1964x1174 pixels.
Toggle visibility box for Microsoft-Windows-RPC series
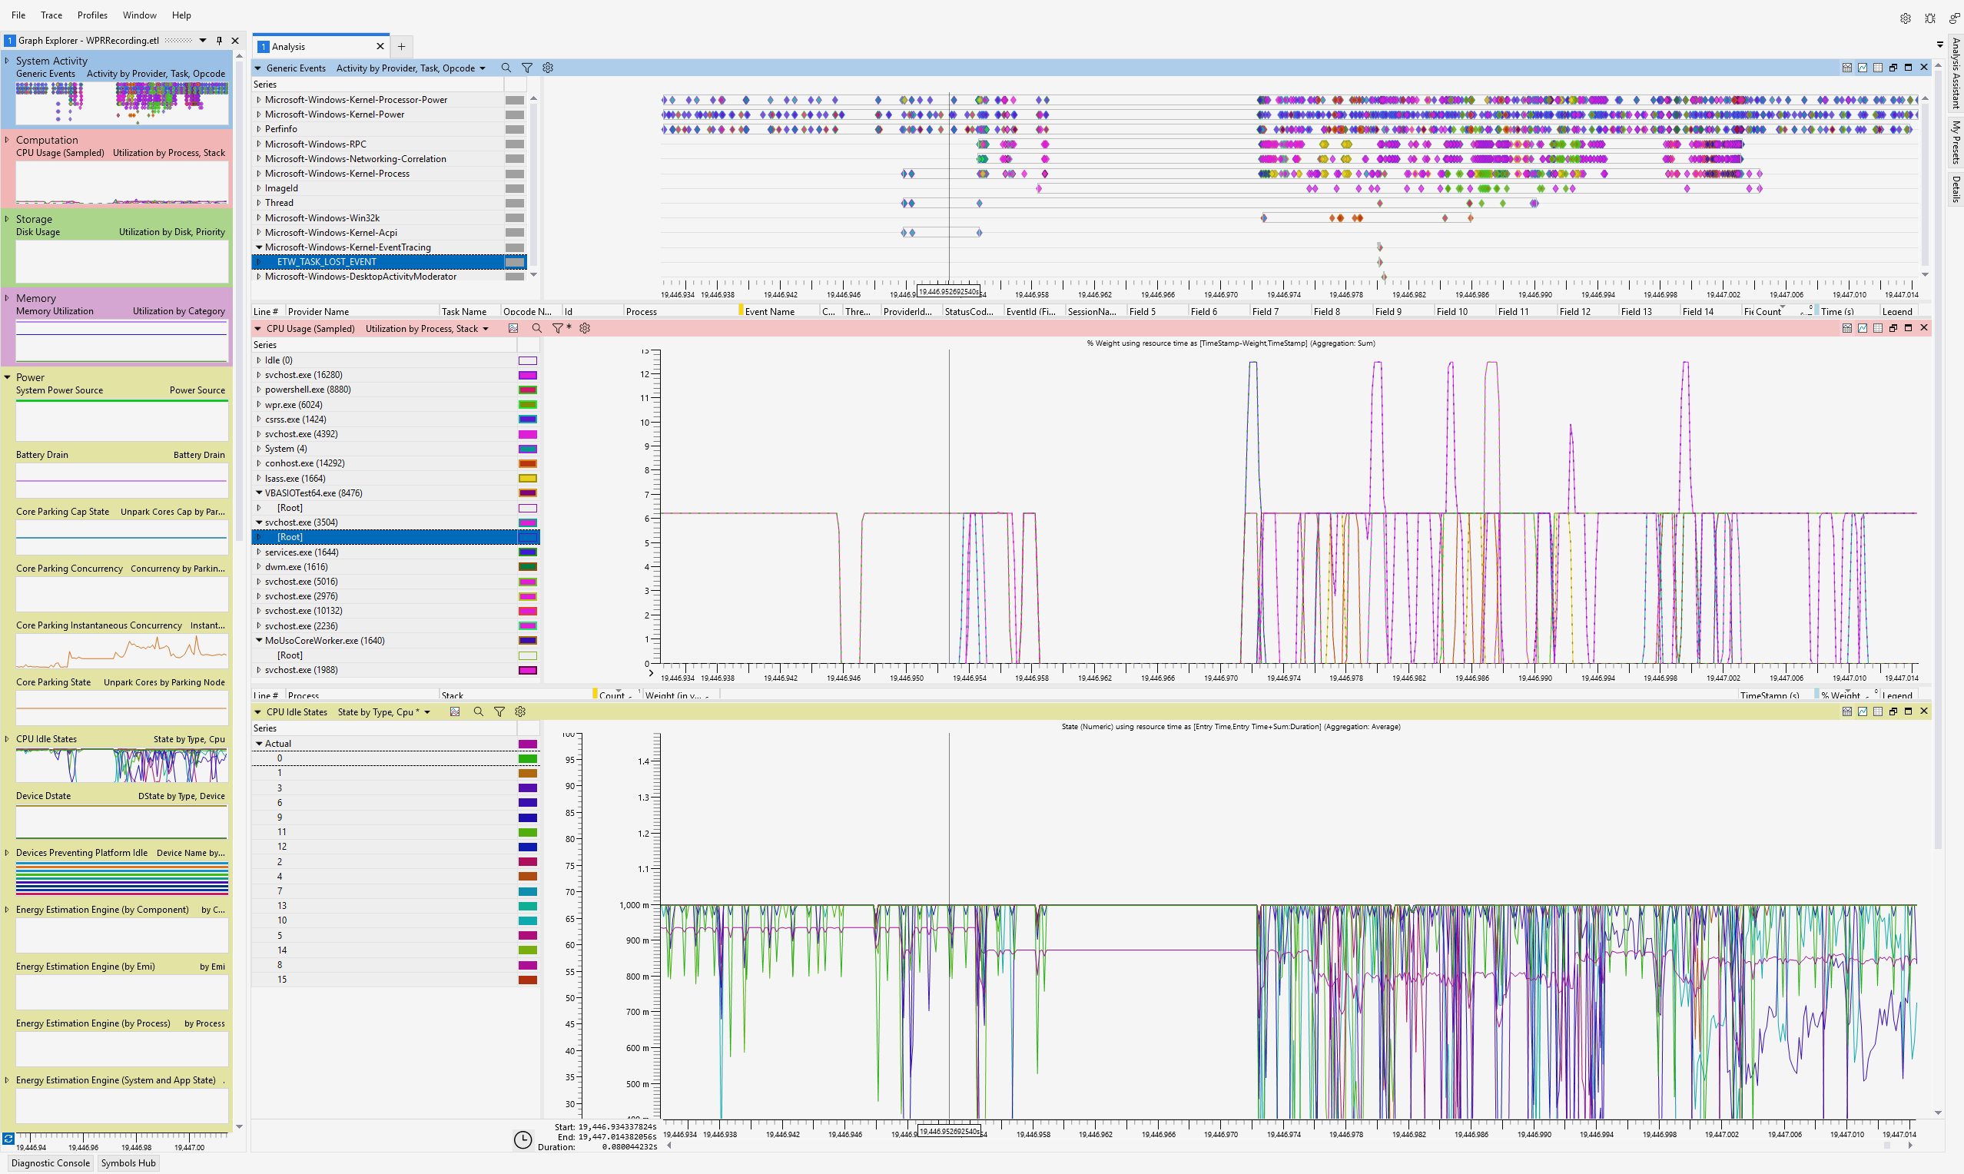point(515,144)
